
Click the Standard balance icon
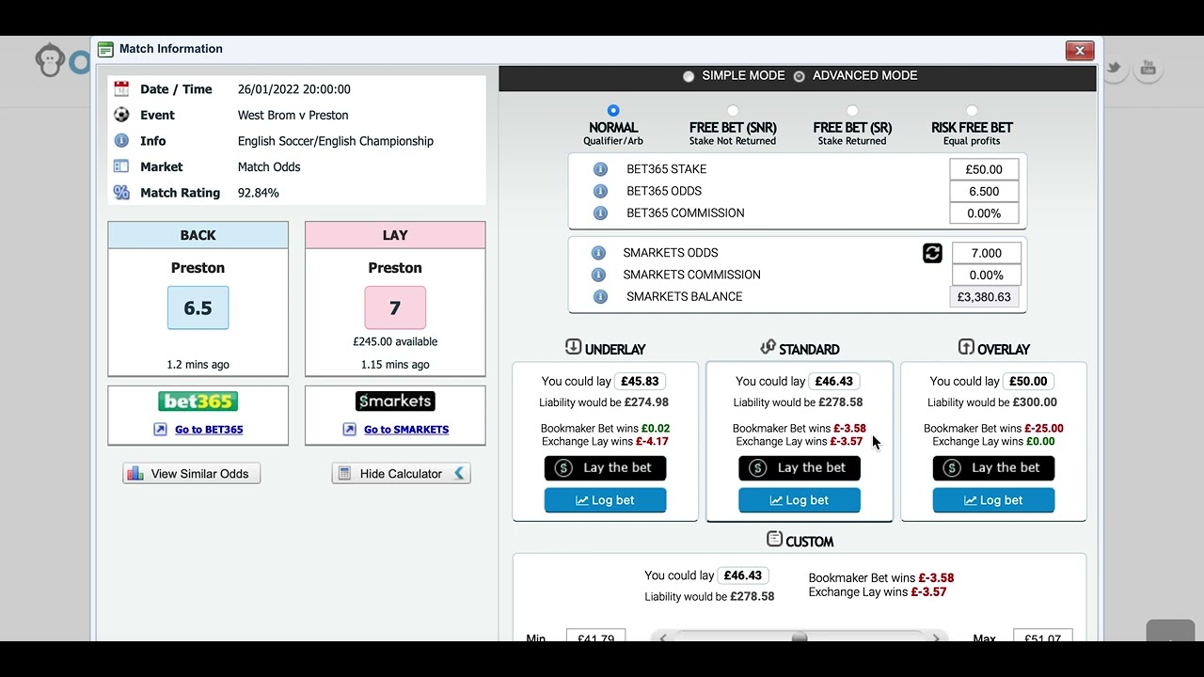click(768, 347)
